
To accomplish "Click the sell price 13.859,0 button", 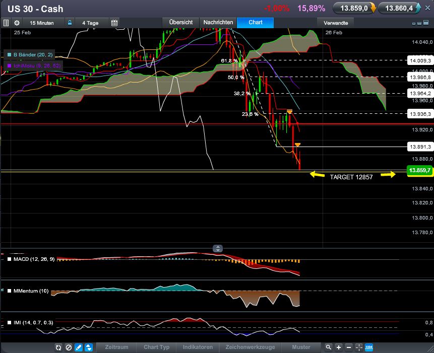I will (x=354, y=8).
